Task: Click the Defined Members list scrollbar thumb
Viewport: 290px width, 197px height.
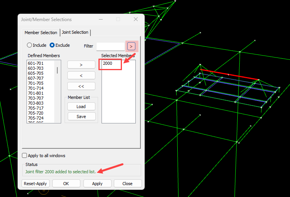Action: [57, 70]
